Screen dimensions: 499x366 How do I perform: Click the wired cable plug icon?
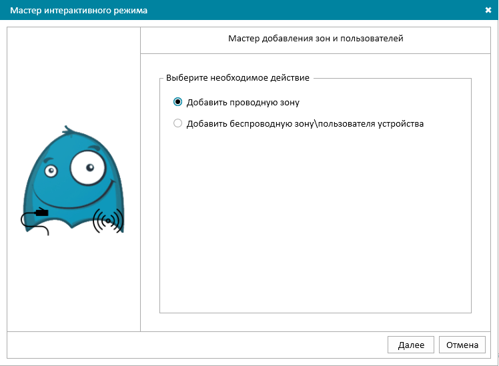pyautogui.click(x=35, y=221)
